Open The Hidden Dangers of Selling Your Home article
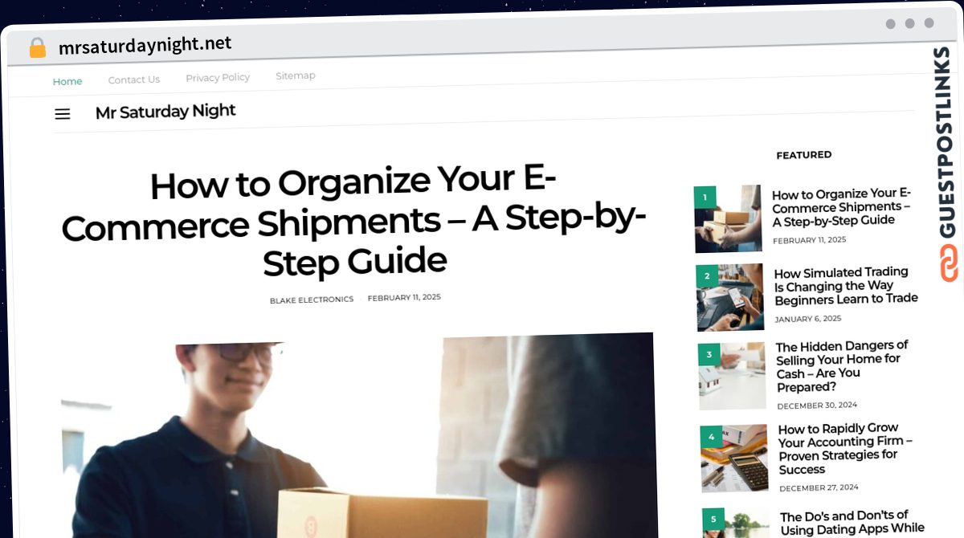This screenshot has height=538, width=964. (842, 366)
